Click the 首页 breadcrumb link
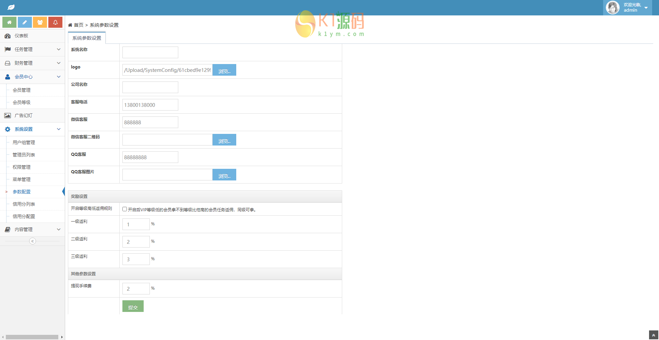The height and width of the screenshot is (340, 659). 79,25
